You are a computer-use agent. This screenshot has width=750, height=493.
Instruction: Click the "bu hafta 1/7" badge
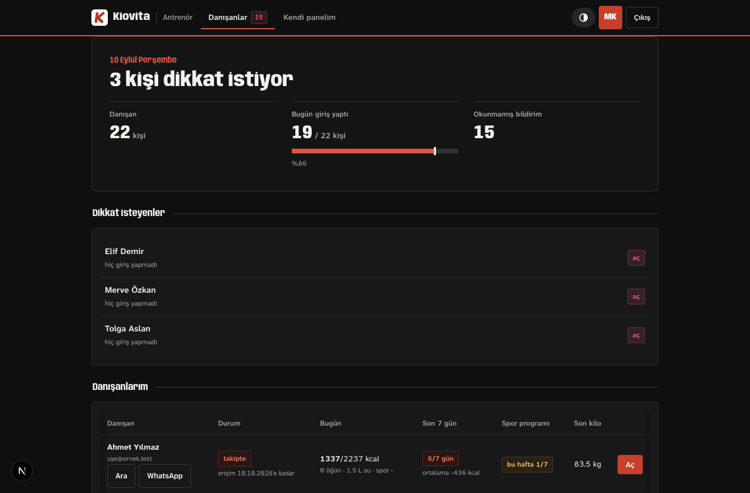coord(527,465)
